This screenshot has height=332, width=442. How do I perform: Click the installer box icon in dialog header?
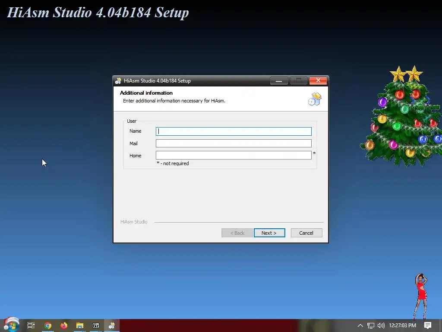click(x=315, y=99)
